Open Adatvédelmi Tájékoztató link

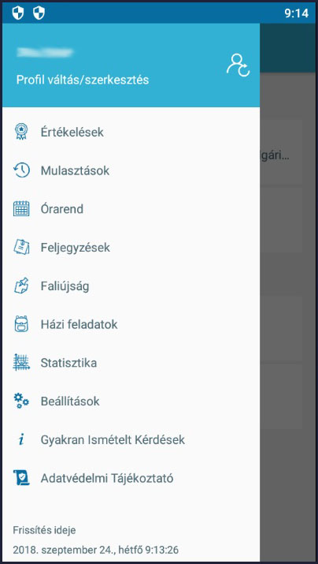(x=131, y=478)
